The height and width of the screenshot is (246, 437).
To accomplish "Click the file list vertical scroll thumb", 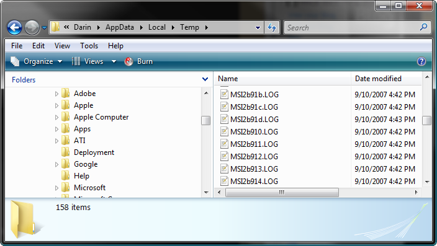I will coord(426,120).
